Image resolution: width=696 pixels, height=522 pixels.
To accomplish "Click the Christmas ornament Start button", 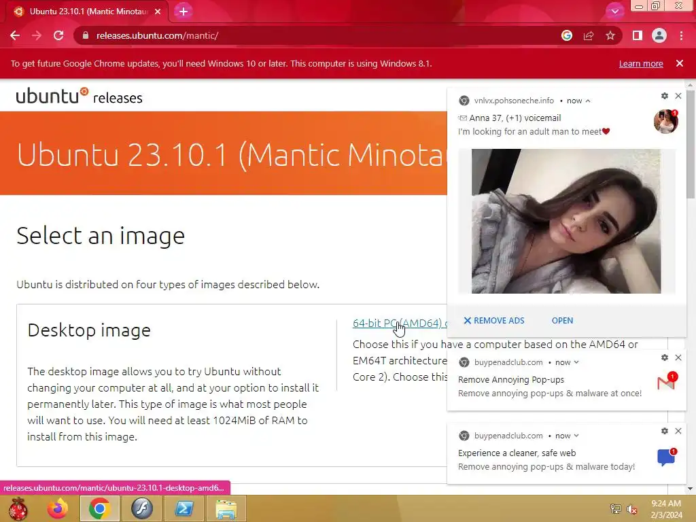I will tap(18, 508).
